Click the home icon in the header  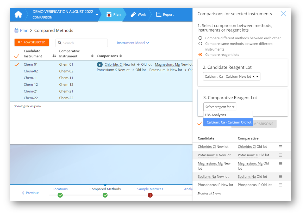pos(18,15)
